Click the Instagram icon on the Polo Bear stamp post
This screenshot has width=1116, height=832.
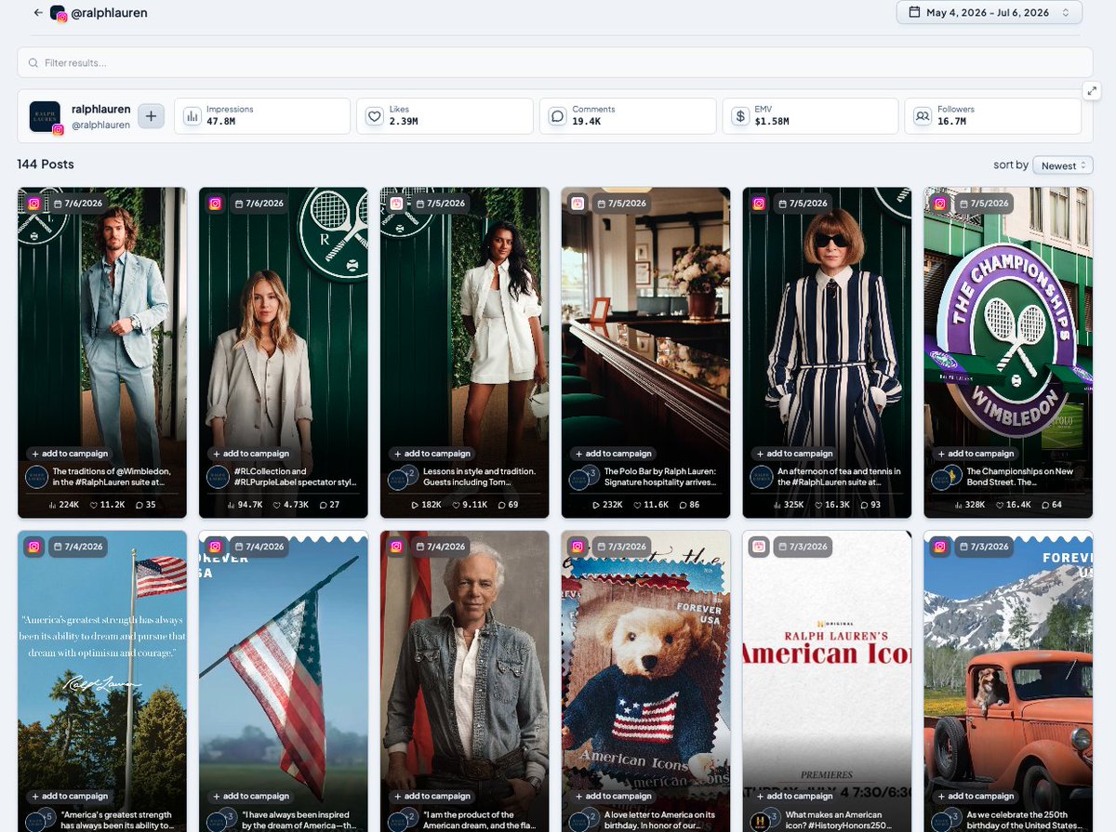tap(578, 547)
